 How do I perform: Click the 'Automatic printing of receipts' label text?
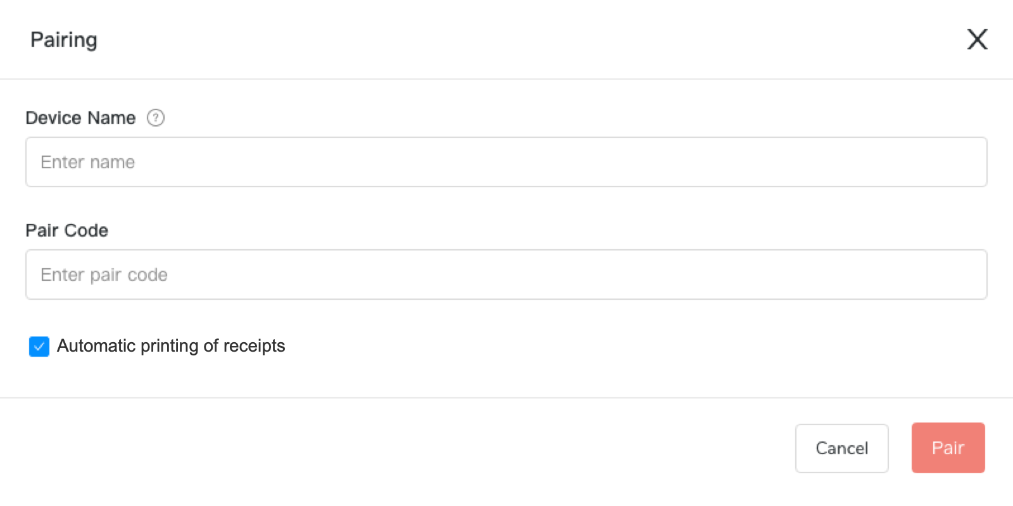click(171, 346)
